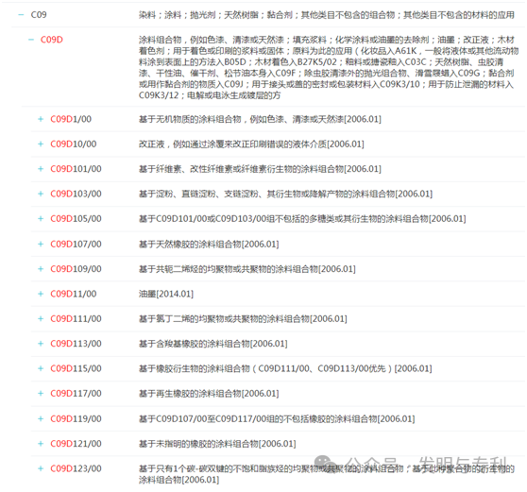This screenshot has width=527, height=492.
Task: Open classification code C09D11/00
Action: click(x=74, y=294)
